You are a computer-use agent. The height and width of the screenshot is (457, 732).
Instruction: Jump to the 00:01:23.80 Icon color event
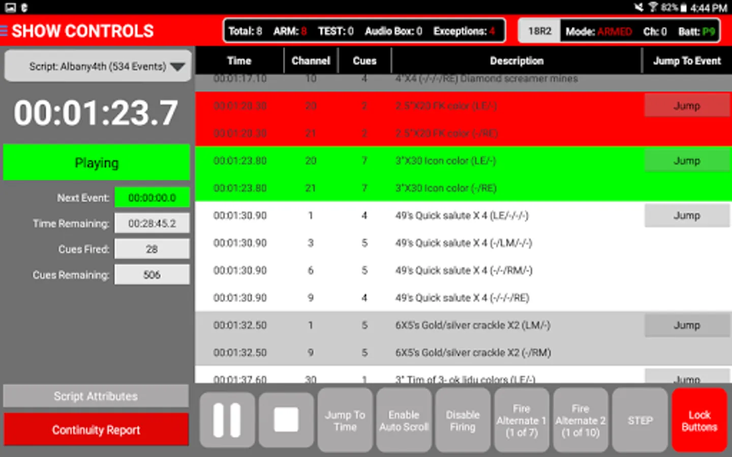(687, 160)
